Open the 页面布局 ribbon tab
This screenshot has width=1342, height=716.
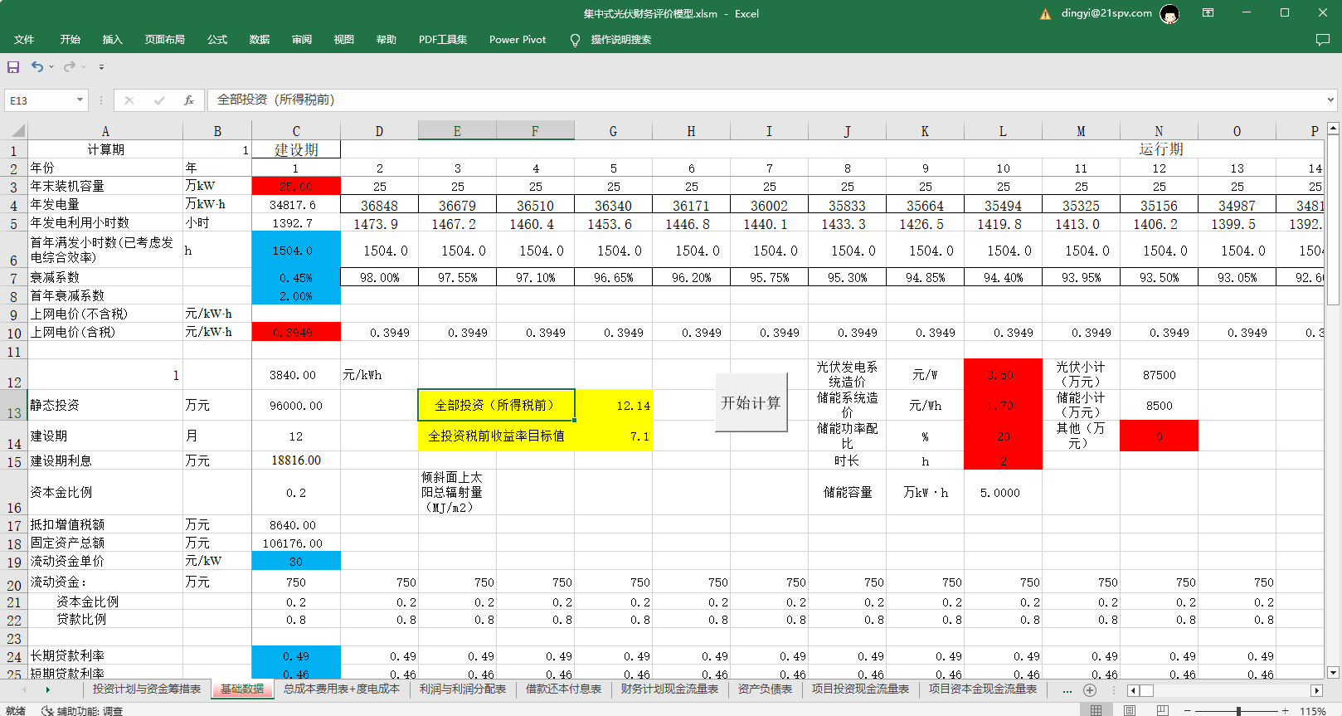tap(165, 40)
